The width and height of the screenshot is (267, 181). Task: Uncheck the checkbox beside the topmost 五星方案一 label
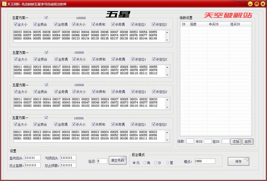[46, 18]
